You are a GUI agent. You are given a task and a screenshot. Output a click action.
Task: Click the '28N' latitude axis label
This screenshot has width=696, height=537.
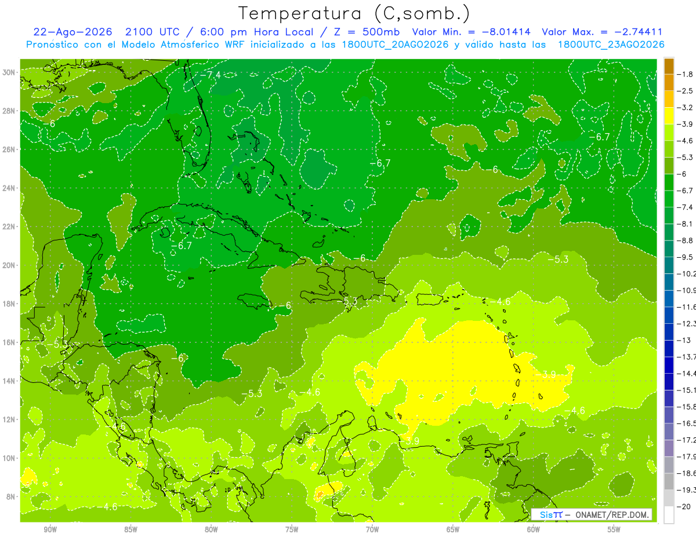(10, 111)
